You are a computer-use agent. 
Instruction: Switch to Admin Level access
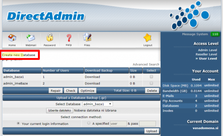tap(208, 50)
